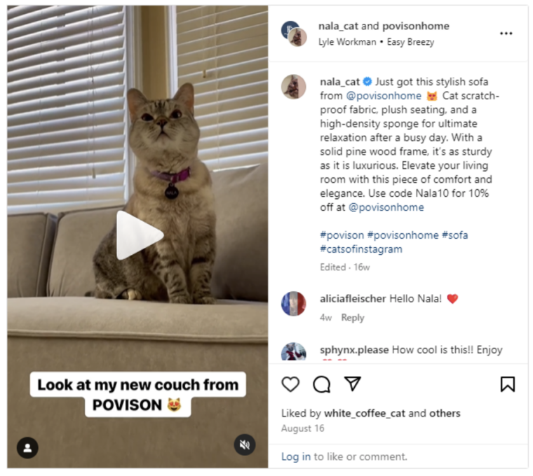Unmute the video with the speaker icon

(x=245, y=444)
